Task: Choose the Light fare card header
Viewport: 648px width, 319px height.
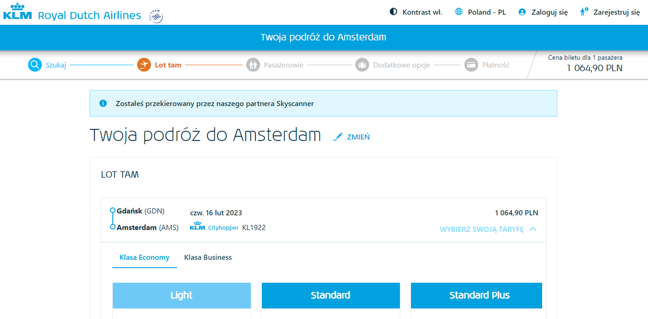Action: [181, 295]
